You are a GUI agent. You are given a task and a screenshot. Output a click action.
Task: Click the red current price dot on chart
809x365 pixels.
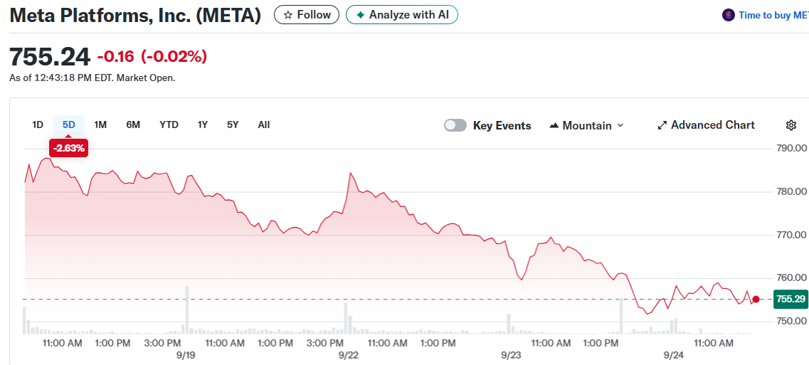(x=756, y=299)
